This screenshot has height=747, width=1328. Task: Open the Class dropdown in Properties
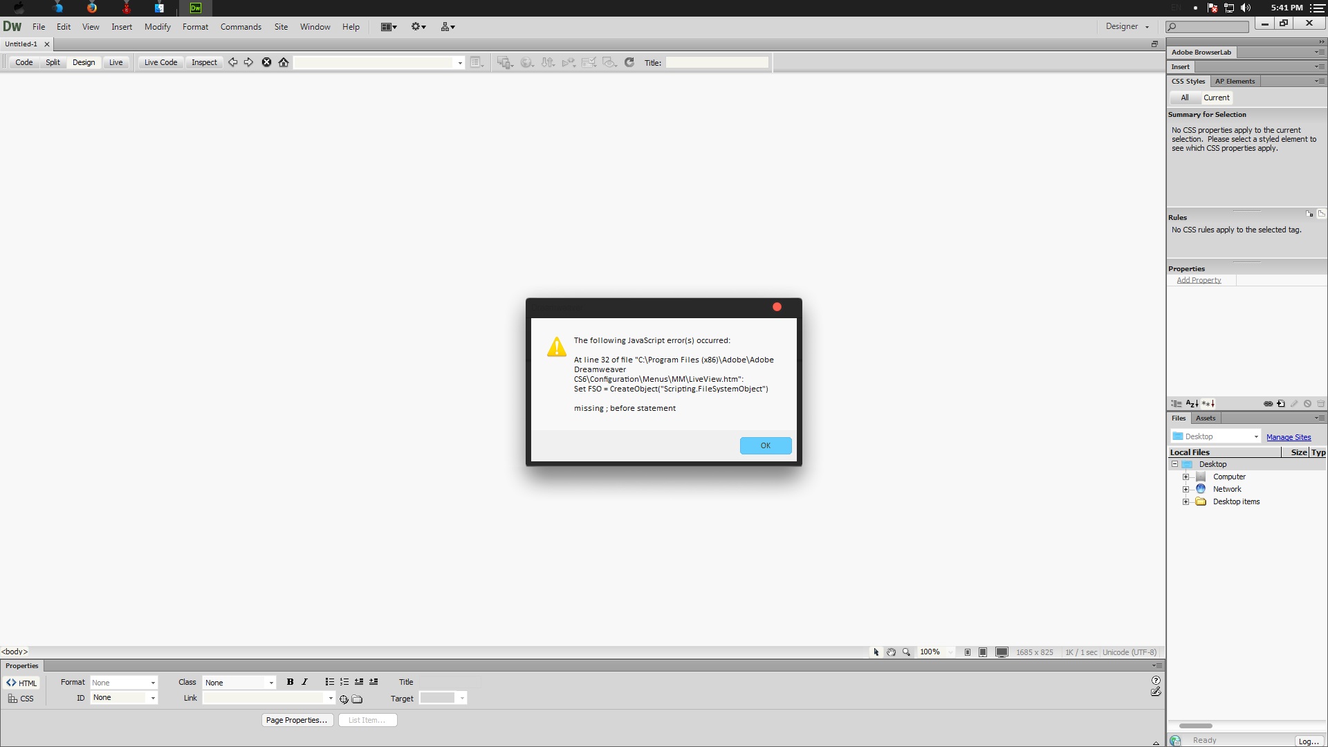click(239, 683)
